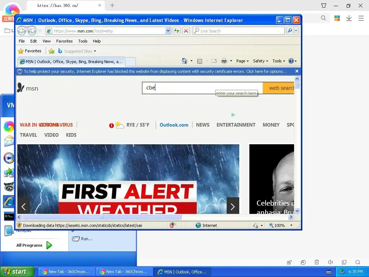Open a new blank IE tab
Image resolution: width=369 pixels, height=277 pixels.
[x=130, y=62]
